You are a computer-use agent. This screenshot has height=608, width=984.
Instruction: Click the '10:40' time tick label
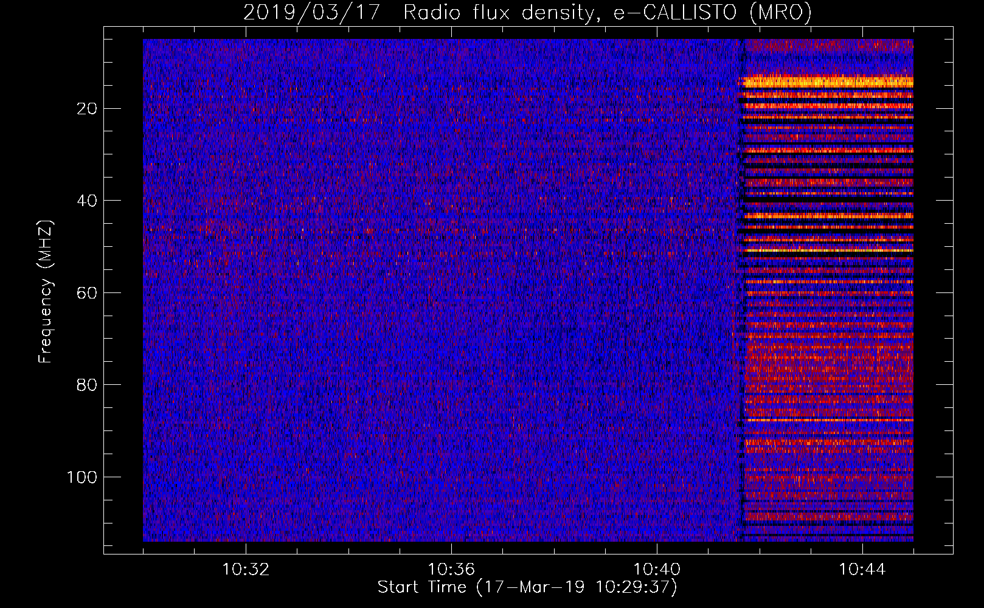(x=657, y=570)
